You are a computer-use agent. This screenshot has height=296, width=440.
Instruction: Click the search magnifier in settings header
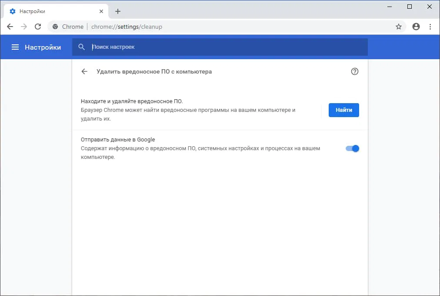82,47
